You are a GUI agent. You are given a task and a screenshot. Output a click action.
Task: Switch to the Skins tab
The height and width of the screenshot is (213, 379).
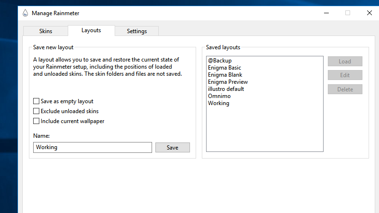tap(45, 31)
